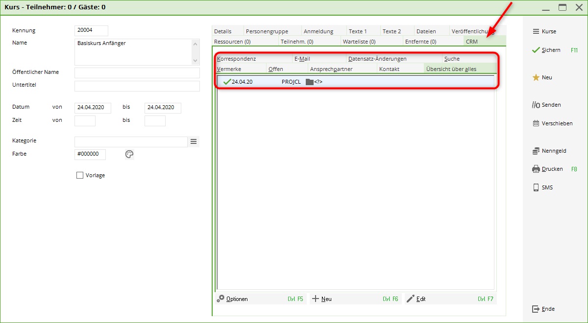Click the Drucken printer icon
This screenshot has height=323, width=588.
536,169
